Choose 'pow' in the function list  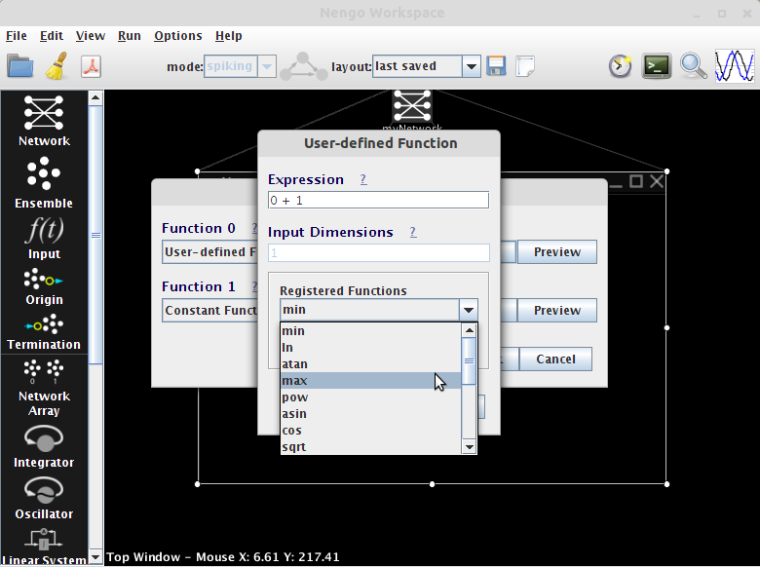371,397
